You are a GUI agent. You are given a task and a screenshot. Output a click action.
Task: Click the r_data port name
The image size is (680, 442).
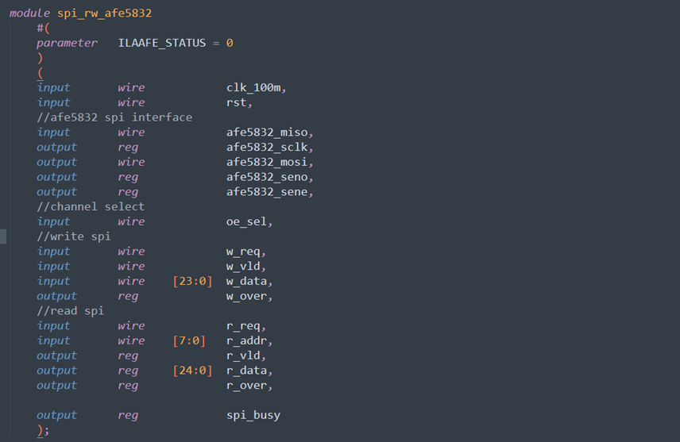pyautogui.click(x=246, y=371)
